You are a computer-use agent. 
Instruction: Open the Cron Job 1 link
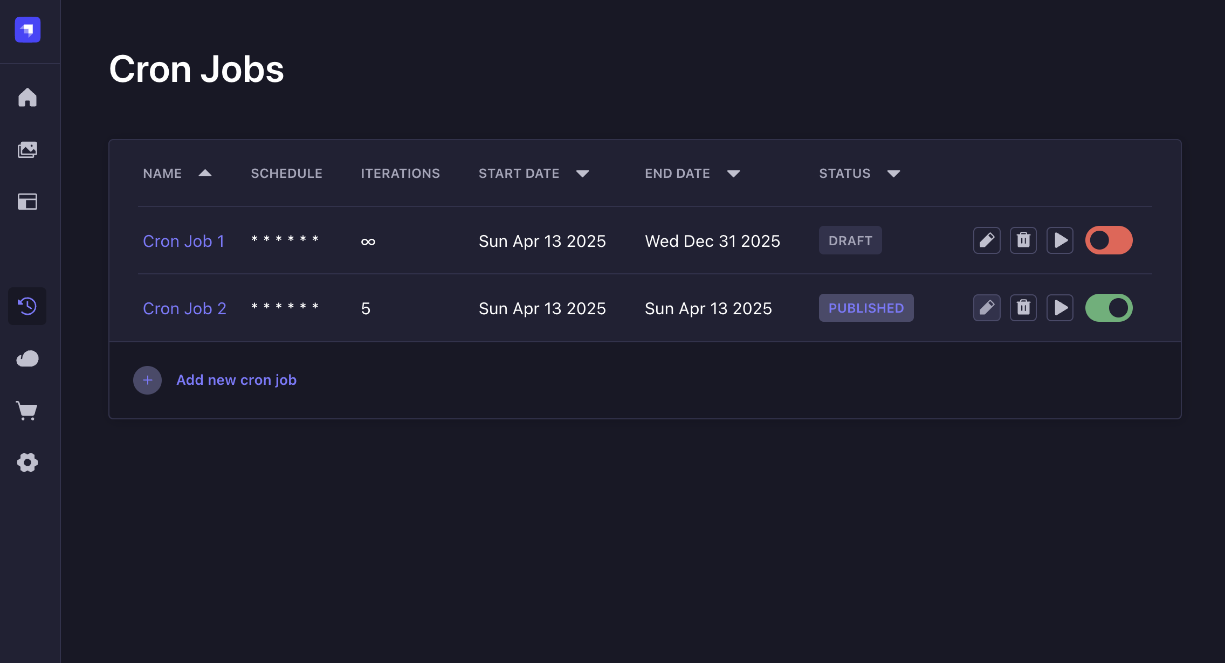[184, 241]
